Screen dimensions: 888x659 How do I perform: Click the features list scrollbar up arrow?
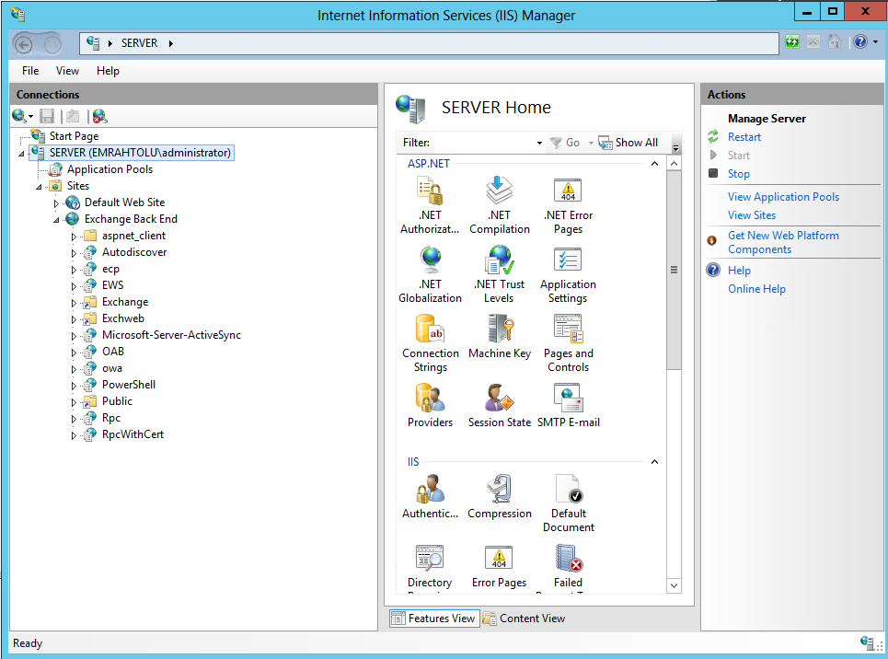coord(674,164)
